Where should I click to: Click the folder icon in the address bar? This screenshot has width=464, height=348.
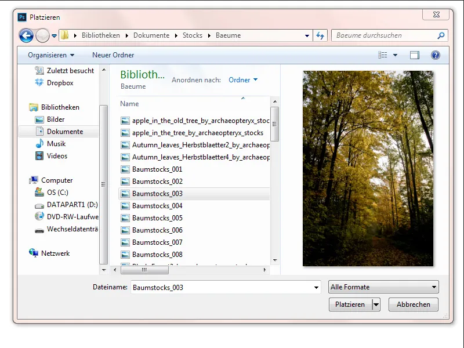coord(64,35)
